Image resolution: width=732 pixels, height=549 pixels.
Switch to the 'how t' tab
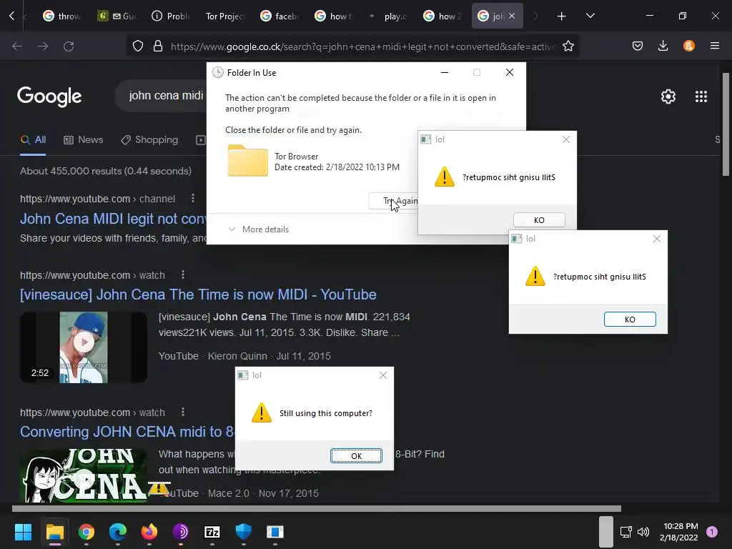pos(335,16)
